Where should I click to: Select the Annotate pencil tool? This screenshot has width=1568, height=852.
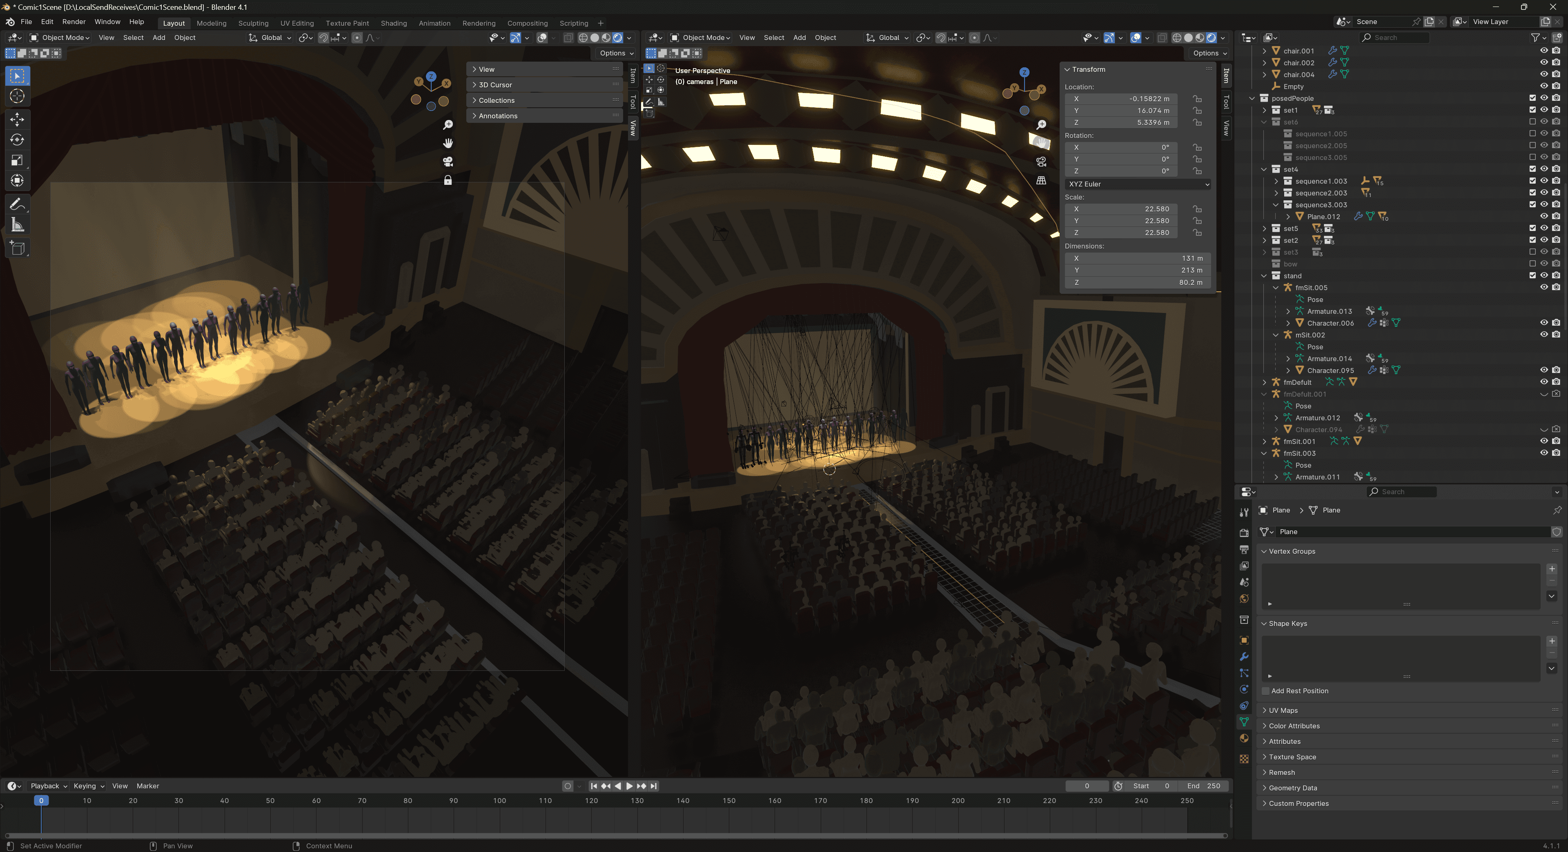click(17, 204)
